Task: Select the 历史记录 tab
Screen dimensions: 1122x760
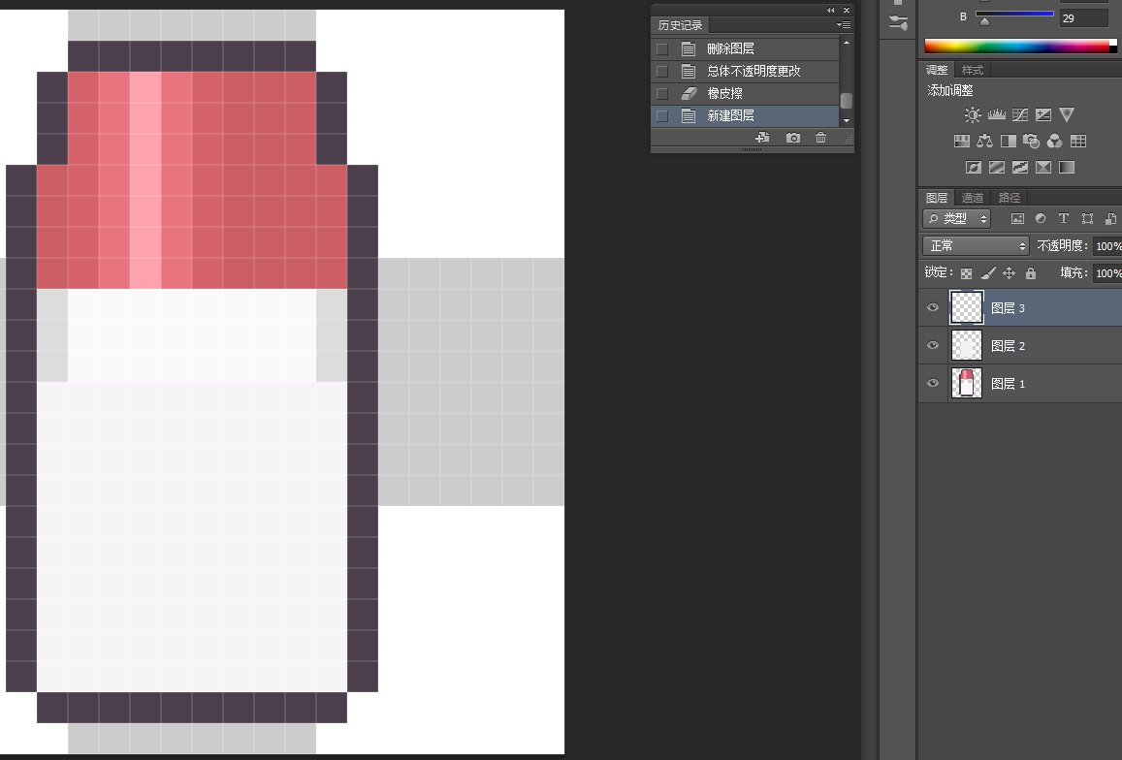Action: [x=680, y=25]
